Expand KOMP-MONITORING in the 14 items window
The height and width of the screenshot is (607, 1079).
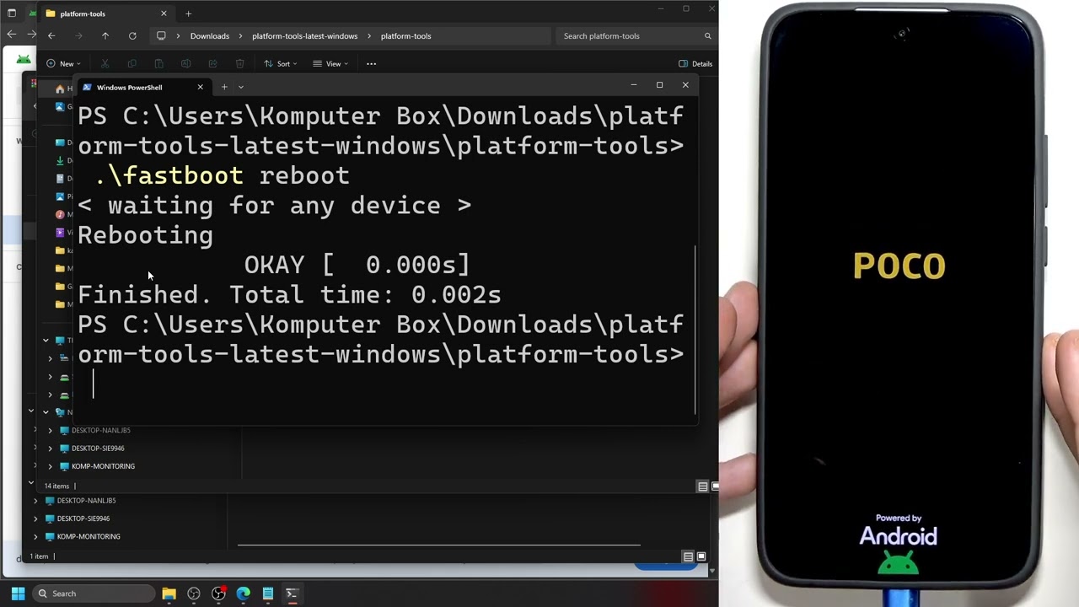50,466
